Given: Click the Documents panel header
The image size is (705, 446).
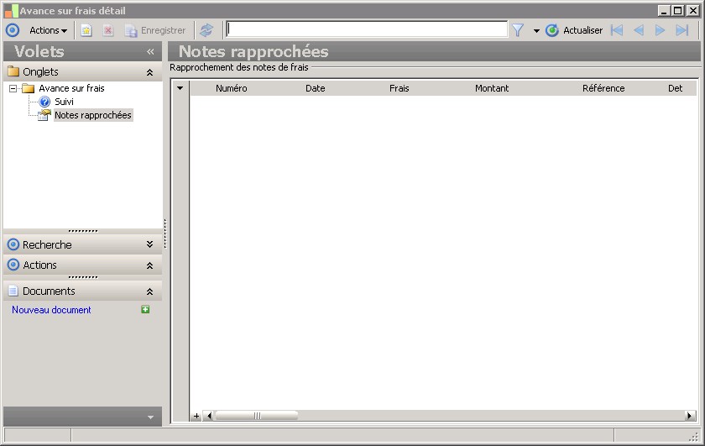Looking at the screenshot, I should coord(83,291).
